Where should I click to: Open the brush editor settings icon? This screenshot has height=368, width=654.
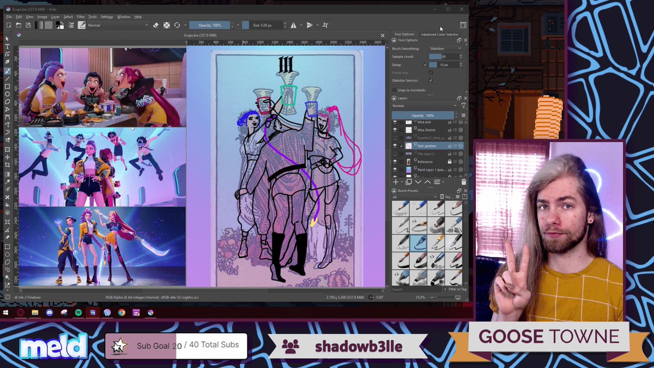(71, 25)
